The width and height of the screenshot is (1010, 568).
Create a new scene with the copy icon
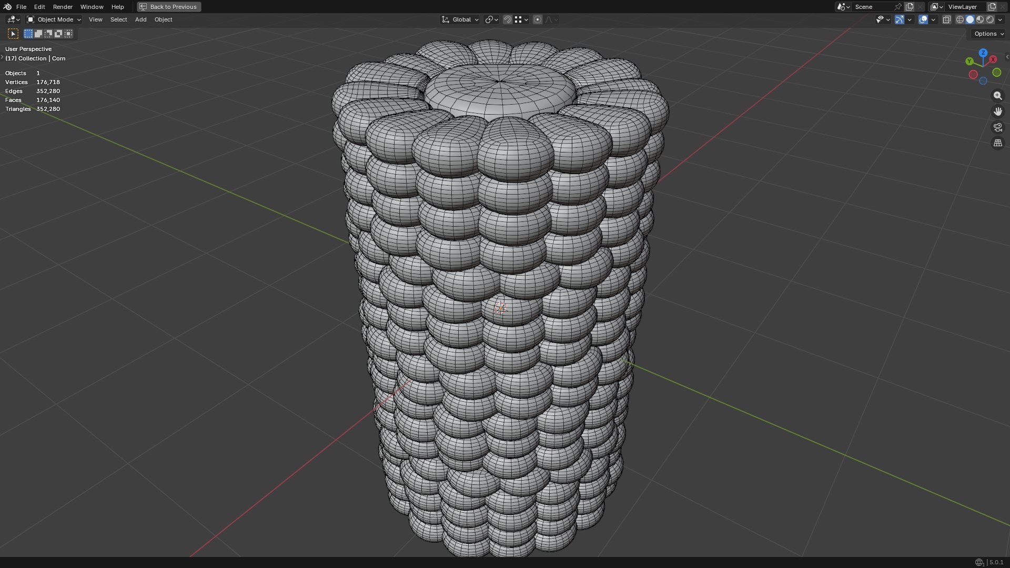pyautogui.click(x=910, y=7)
